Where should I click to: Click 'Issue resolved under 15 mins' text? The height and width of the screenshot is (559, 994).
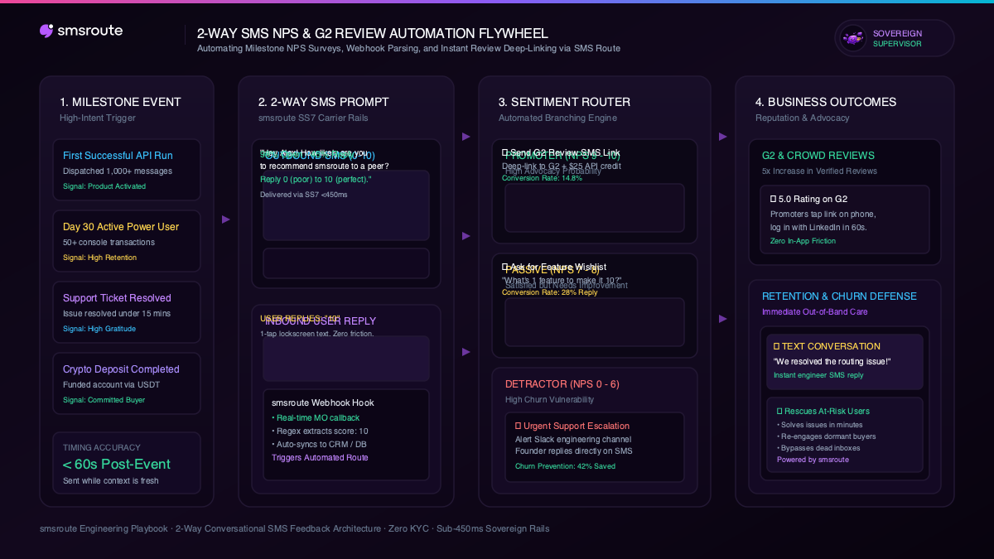coord(117,314)
